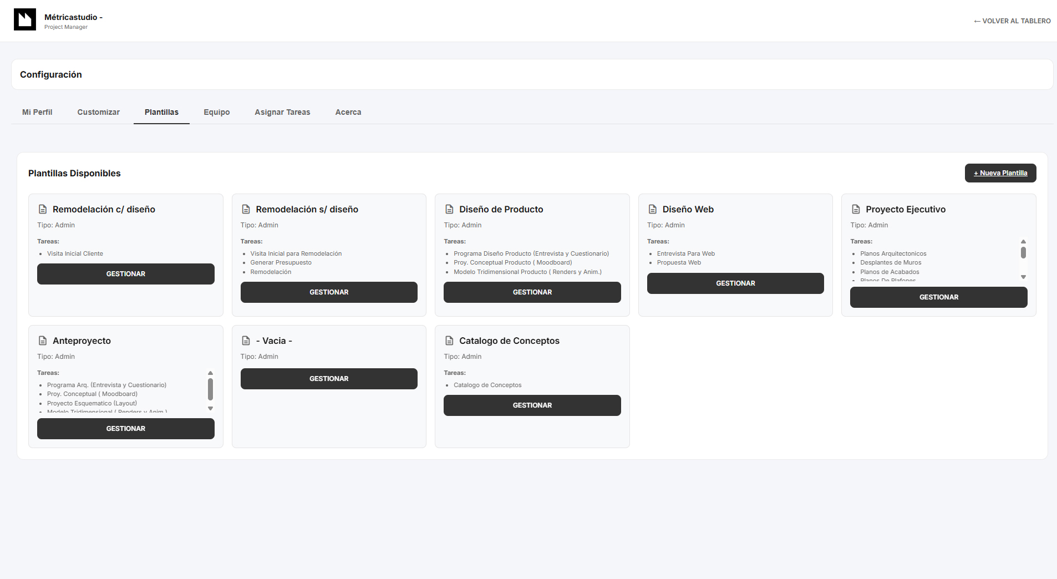Click the Métricastudio logo icon

[25, 19]
